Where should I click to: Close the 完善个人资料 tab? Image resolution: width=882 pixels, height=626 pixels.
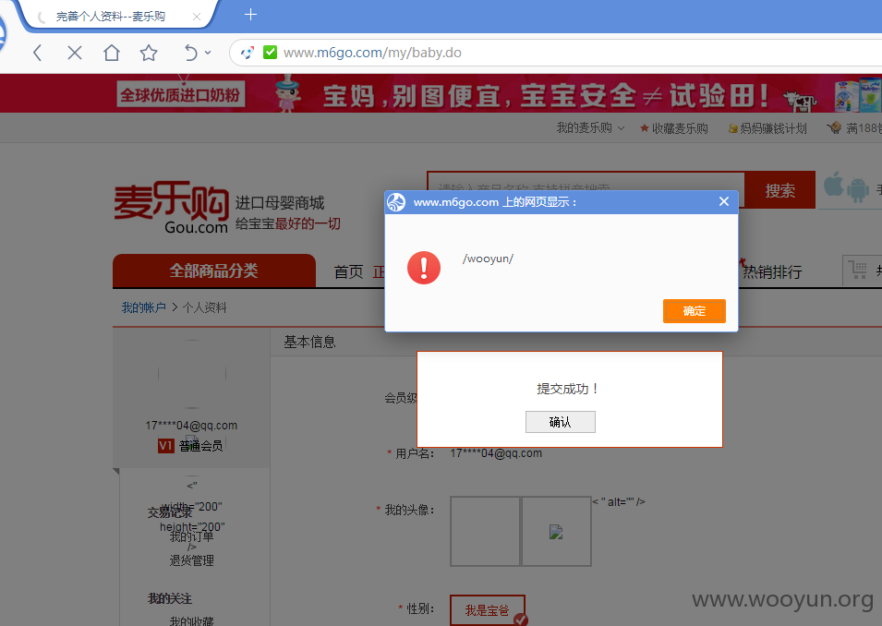tap(197, 17)
